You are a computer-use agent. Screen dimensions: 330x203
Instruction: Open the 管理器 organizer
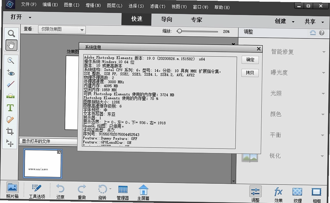[x=123, y=193]
